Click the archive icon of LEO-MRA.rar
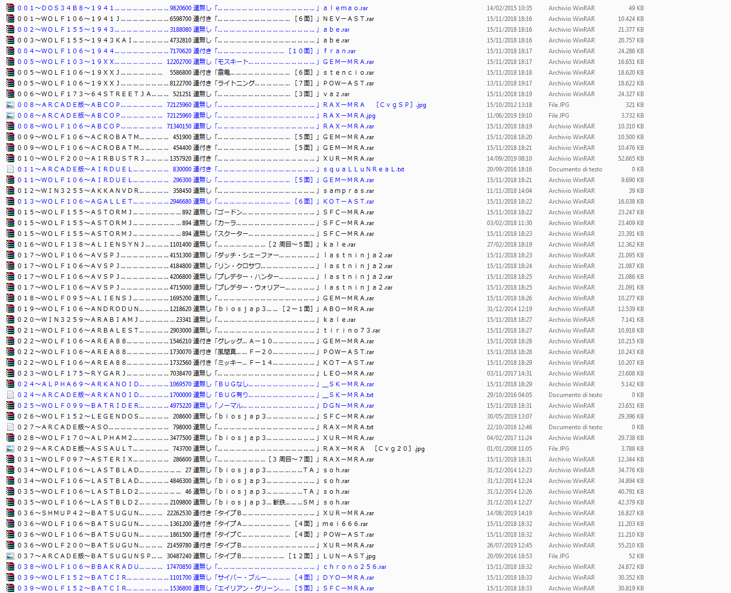The image size is (731, 593). [10, 374]
